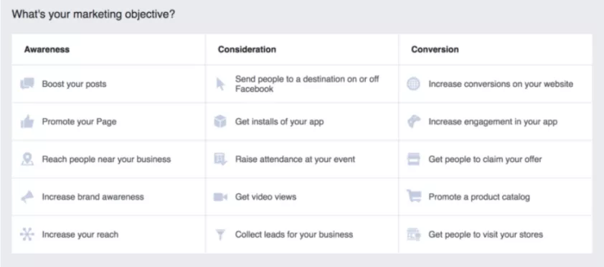
Task: Click the globe icon for website conversions
Action: coord(413,84)
